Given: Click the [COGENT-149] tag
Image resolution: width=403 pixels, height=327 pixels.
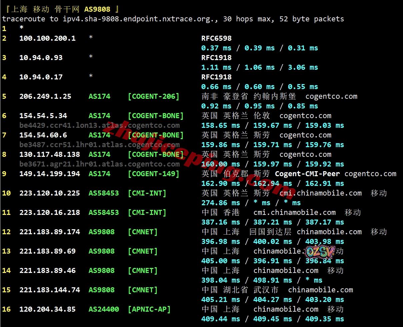Looking at the screenshot, I should click(154, 174).
